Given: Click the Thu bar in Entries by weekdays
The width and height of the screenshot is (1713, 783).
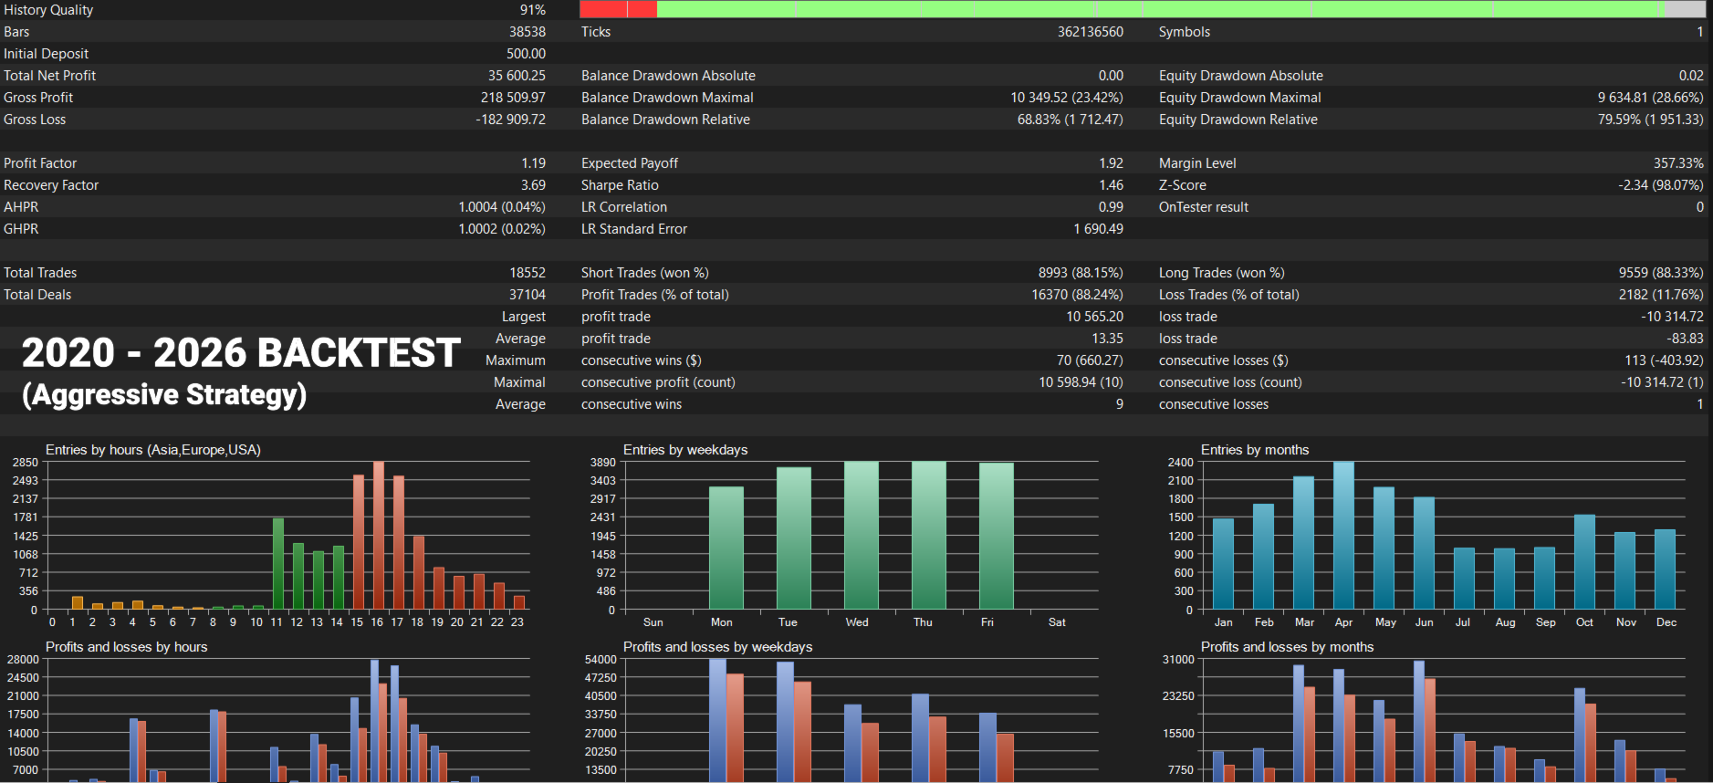Looking at the screenshot, I should point(929,536).
